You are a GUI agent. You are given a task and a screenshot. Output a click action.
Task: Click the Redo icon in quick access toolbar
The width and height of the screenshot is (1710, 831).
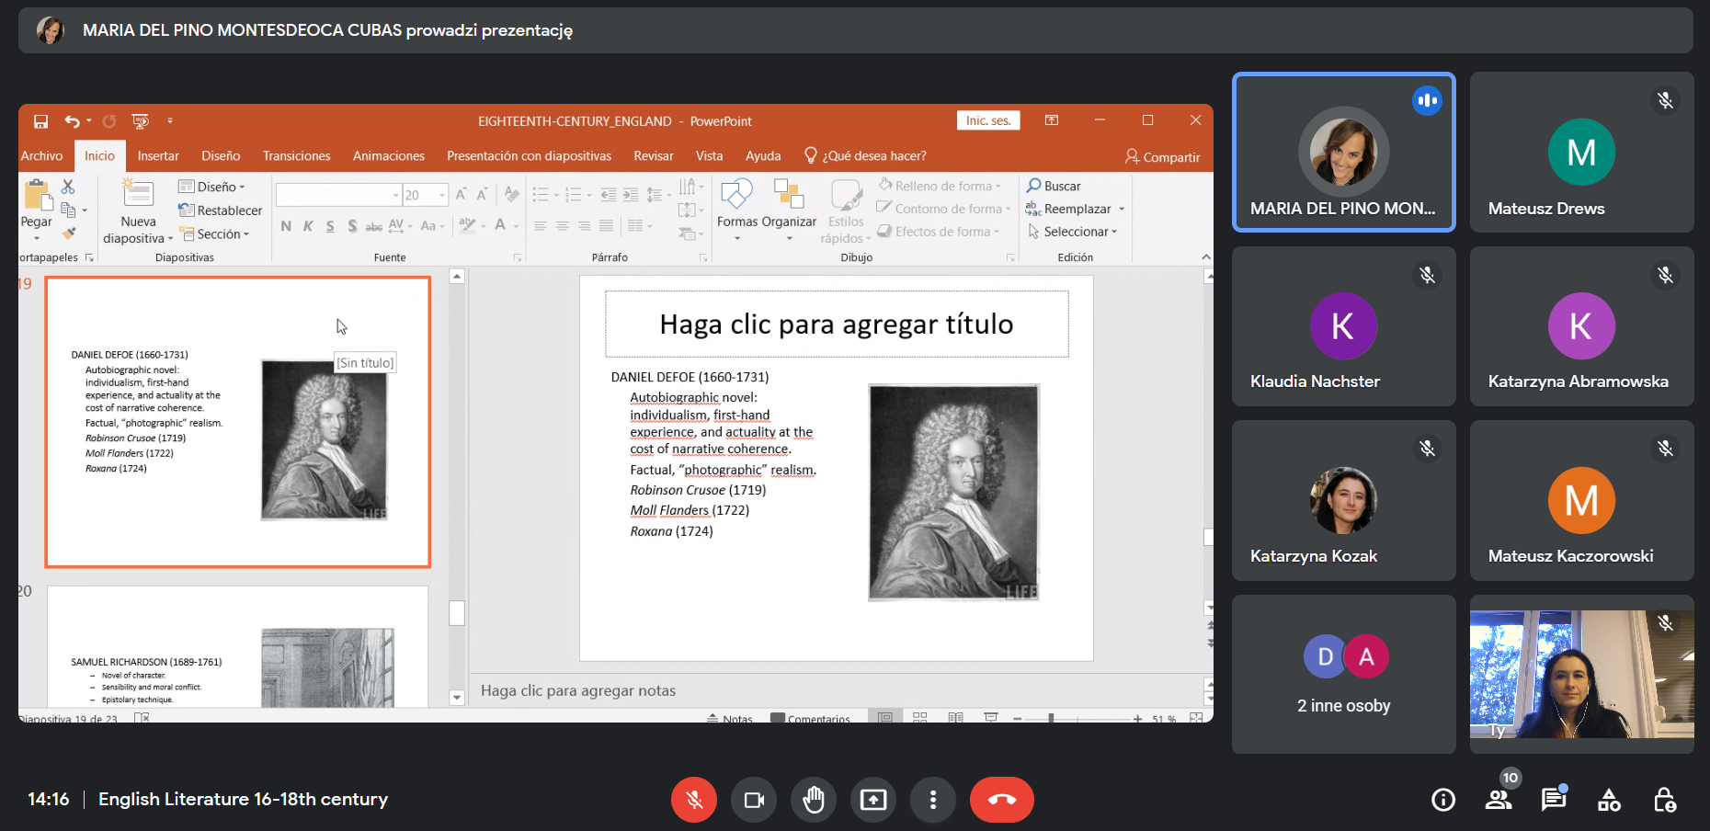[109, 121]
